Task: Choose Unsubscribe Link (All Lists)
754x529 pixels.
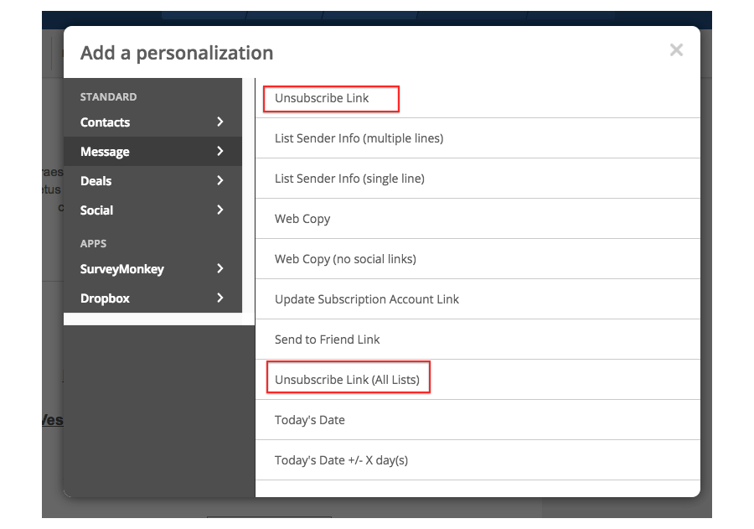Action: (347, 380)
